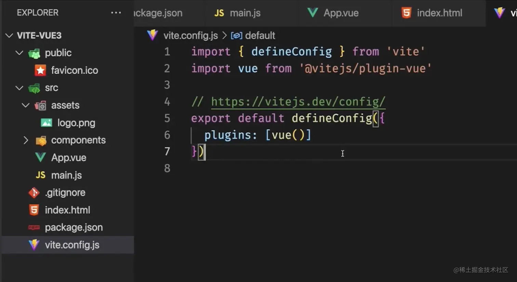Collapse the public folder chevron
Viewport: 517px width, 282px height.
pyautogui.click(x=19, y=53)
